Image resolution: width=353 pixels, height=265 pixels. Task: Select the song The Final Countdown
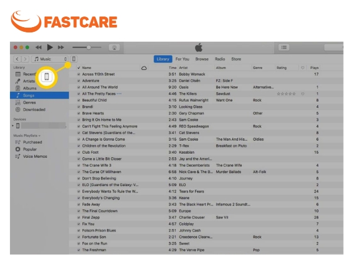click(x=100, y=211)
